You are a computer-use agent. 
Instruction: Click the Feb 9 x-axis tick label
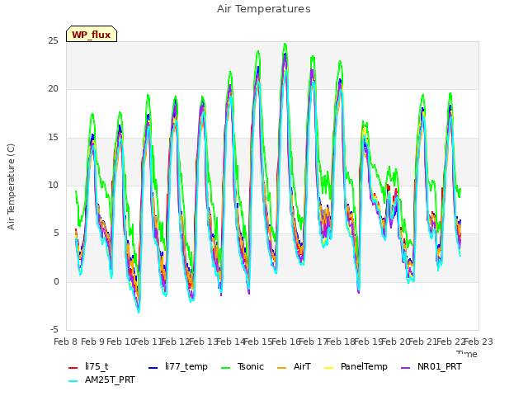(93, 342)
